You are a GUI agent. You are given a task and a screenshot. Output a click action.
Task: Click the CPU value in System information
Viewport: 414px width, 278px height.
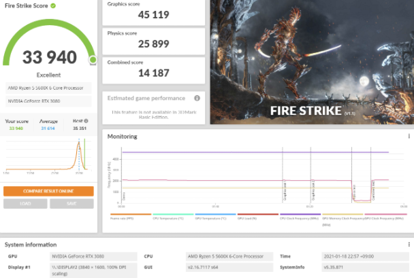(x=229, y=256)
